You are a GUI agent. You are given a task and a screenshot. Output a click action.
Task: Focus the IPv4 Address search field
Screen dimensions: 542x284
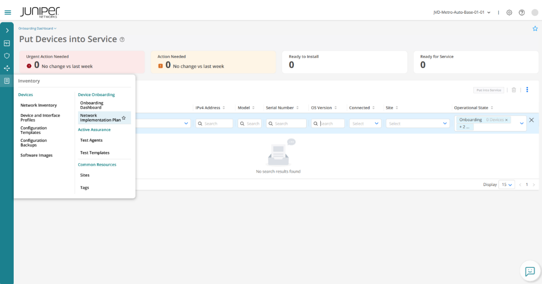tap(214, 124)
